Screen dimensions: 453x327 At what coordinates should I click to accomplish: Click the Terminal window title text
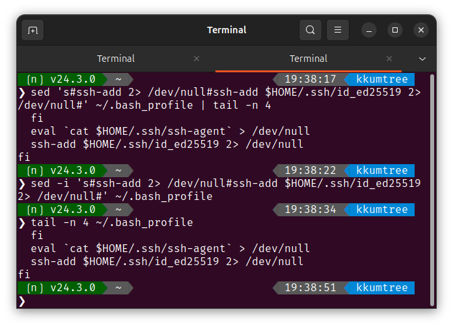click(226, 30)
